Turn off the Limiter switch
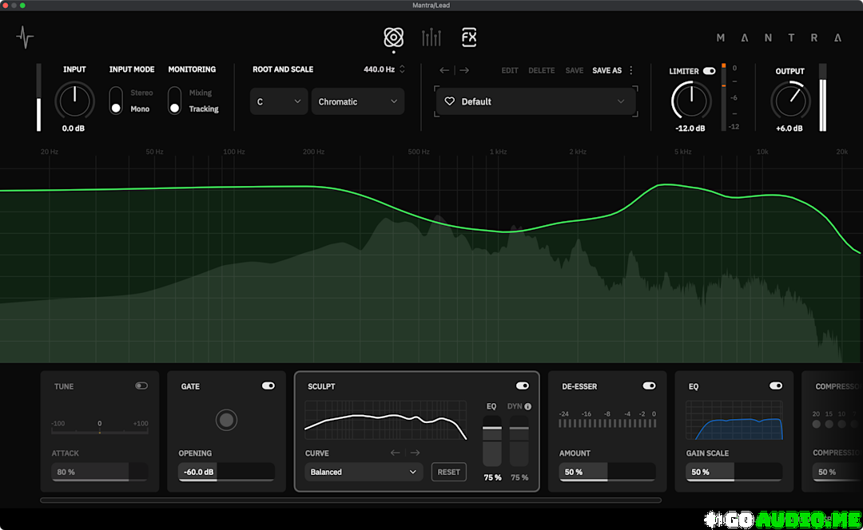The height and width of the screenshot is (530, 863). coord(709,71)
